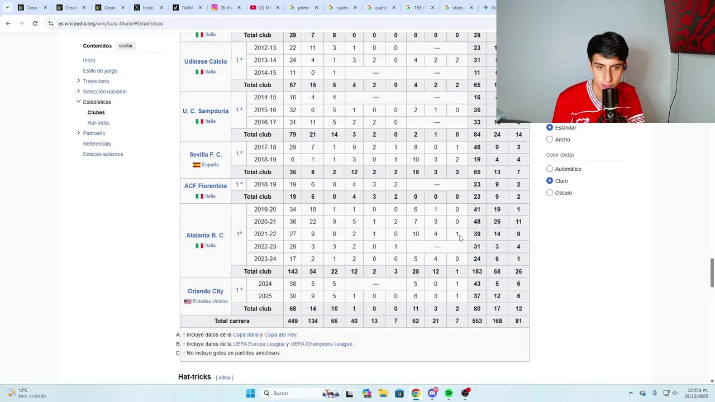
Task: Close the X Inicio tab
Action: [x=161, y=8]
